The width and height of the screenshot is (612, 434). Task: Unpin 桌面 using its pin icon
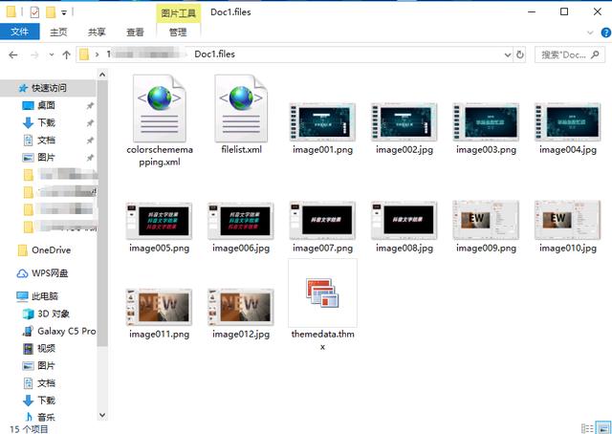(90, 106)
